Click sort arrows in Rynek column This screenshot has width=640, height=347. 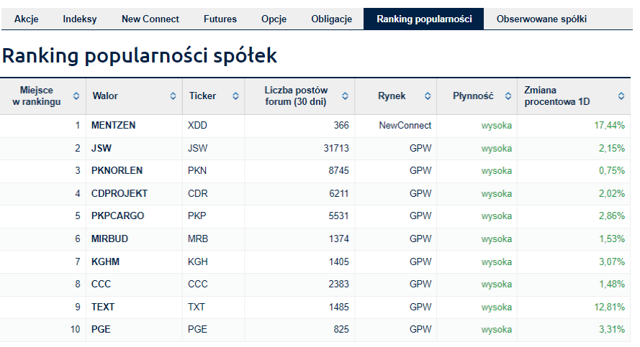428,96
